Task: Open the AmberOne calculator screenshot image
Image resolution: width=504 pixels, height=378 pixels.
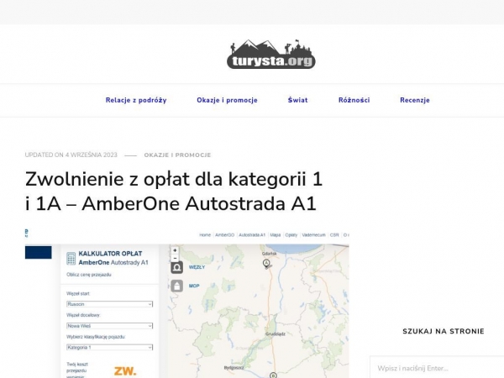Action: click(187, 303)
